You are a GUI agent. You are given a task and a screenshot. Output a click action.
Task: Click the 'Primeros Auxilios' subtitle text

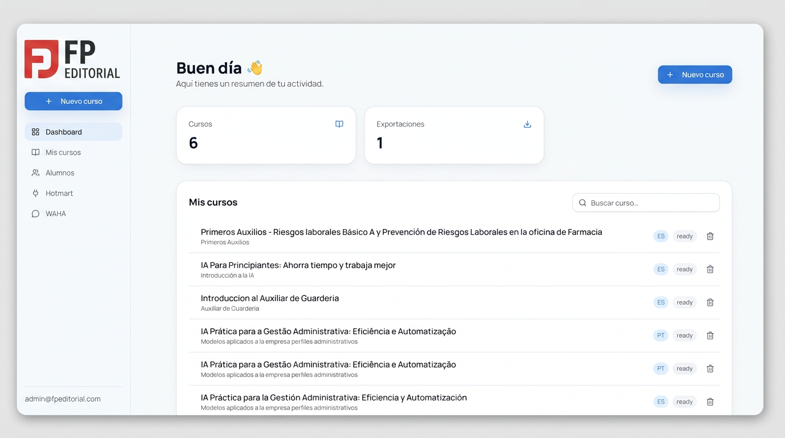click(x=225, y=242)
